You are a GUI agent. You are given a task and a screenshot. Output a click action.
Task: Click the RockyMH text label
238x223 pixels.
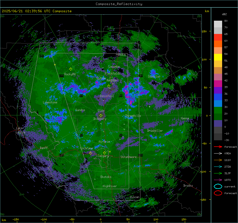pos(70,74)
